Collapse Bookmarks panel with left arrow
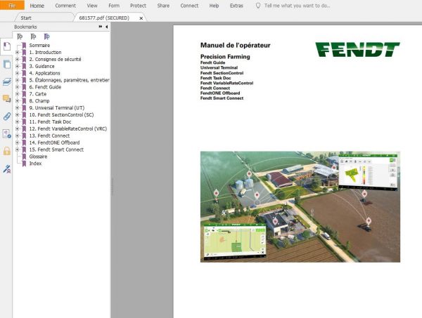422x318 pixels. tap(107, 27)
